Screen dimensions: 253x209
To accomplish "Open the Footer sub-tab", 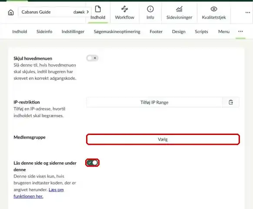I will tap(156, 31).
